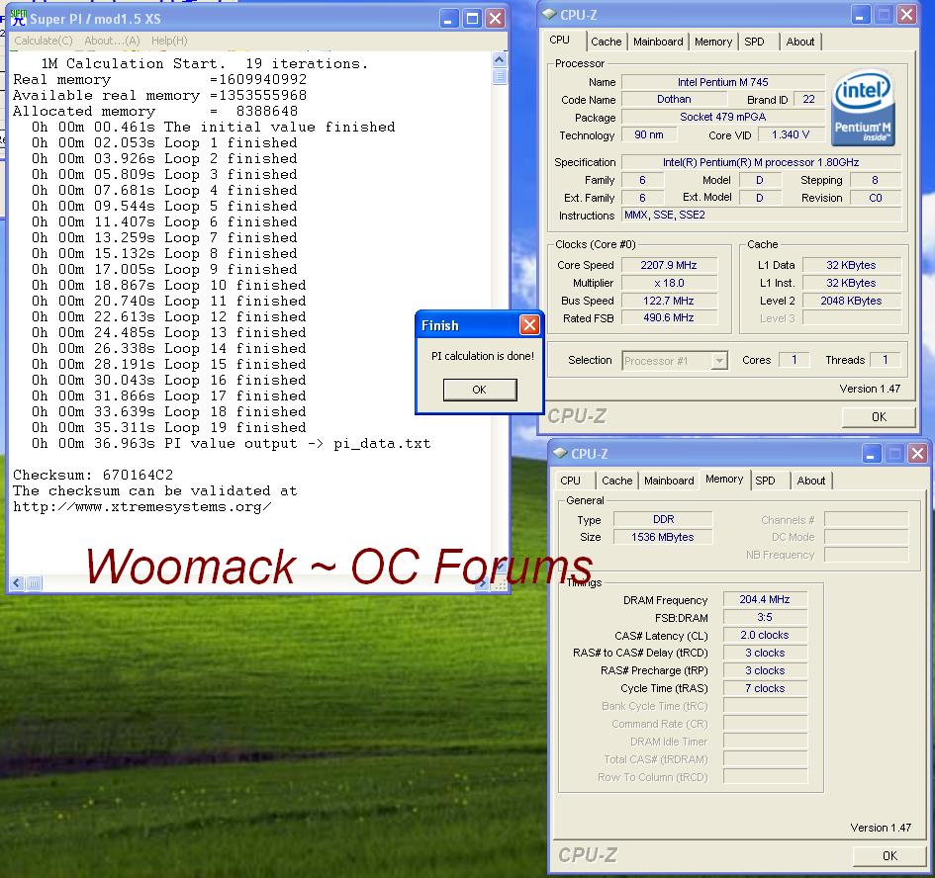Click the Core VID 1.340 V value
Viewport: 935px width, 878px height.
[791, 134]
